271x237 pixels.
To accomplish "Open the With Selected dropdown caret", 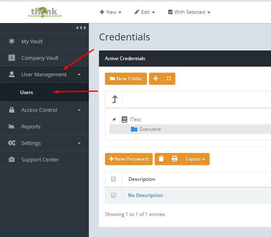I will (209, 12).
